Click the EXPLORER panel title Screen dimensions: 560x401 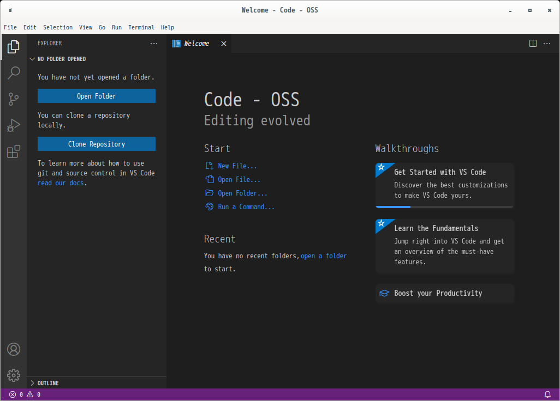(50, 43)
